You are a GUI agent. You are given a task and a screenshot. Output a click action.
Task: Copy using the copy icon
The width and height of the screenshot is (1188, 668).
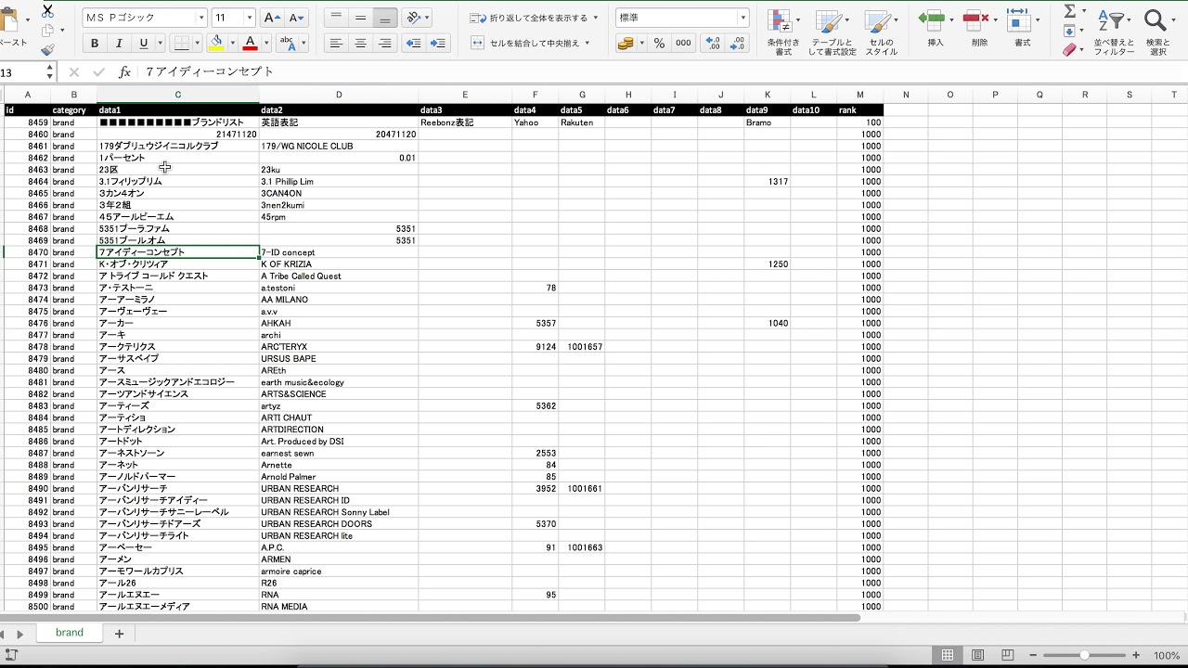(47, 31)
